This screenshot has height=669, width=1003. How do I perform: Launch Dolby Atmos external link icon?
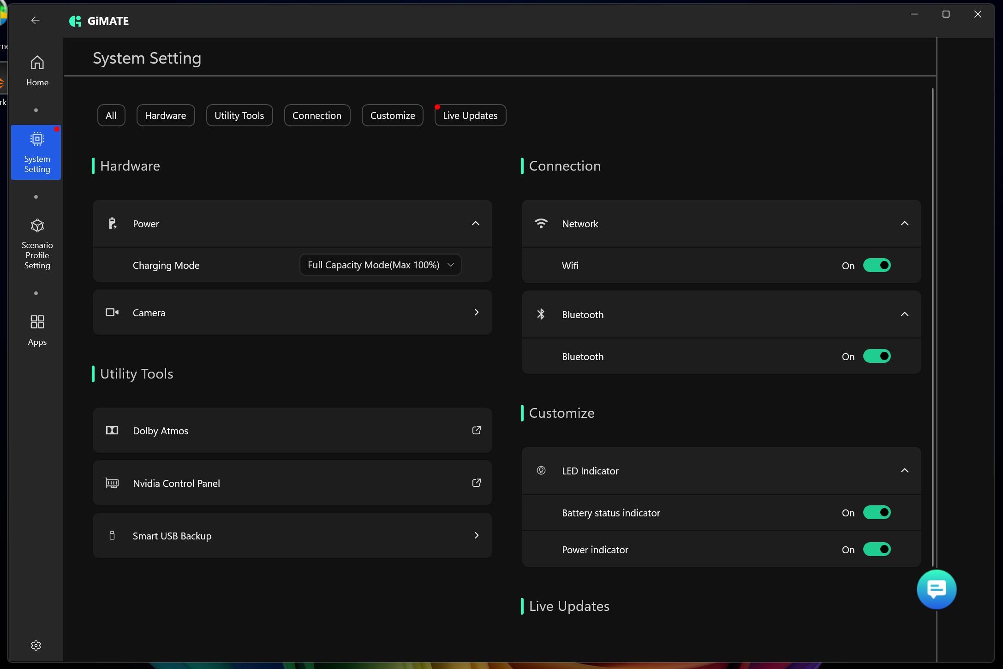(476, 430)
